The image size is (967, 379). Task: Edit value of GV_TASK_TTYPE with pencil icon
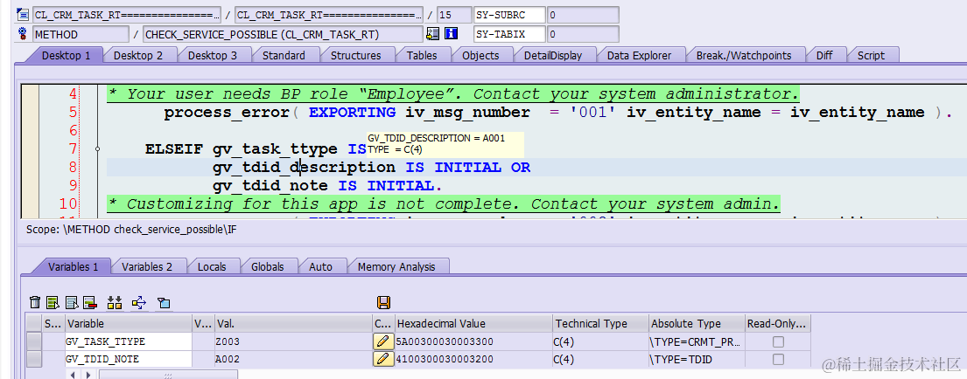click(x=383, y=341)
